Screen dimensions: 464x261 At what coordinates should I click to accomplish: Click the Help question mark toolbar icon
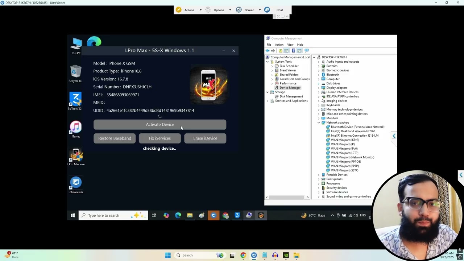(293, 50)
